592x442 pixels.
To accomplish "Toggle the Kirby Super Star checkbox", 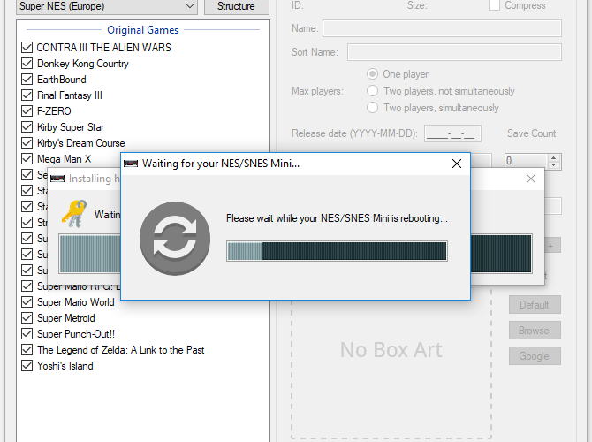I will 27,126.
